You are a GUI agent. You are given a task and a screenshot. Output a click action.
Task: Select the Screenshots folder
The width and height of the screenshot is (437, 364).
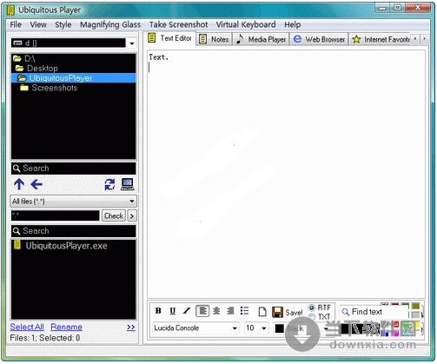(x=73, y=88)
